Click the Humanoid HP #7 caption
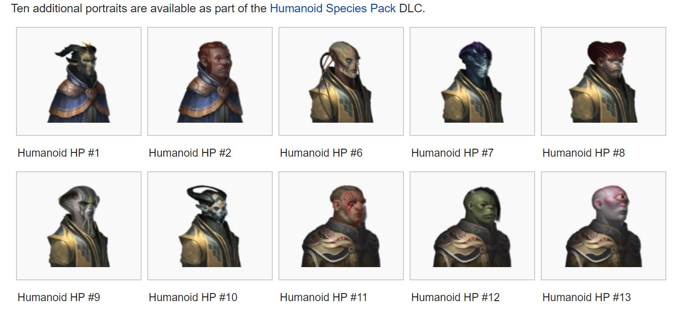This screenshot has height=311, width=688. (453, 153)
